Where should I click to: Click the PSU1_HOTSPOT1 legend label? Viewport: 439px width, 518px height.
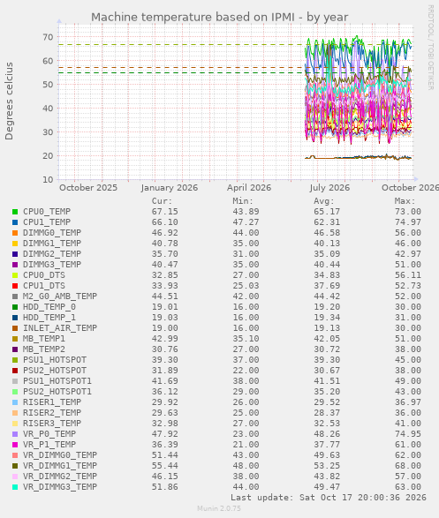(57, 381)
